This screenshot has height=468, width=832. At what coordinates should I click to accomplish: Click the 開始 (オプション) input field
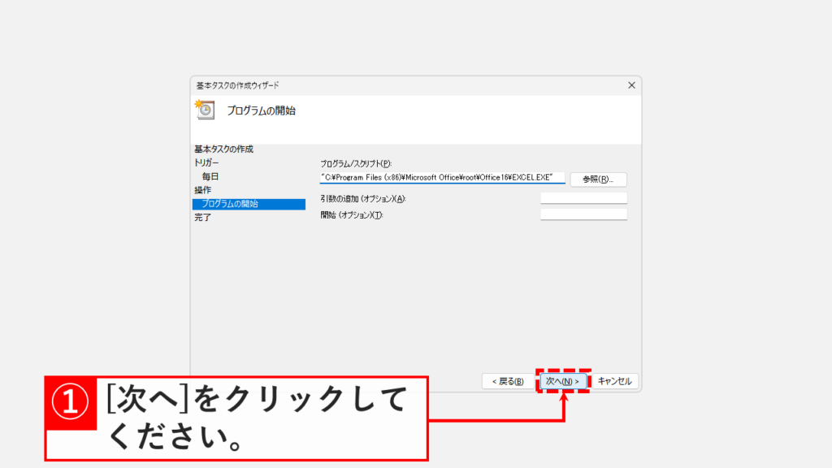point(583,214)
